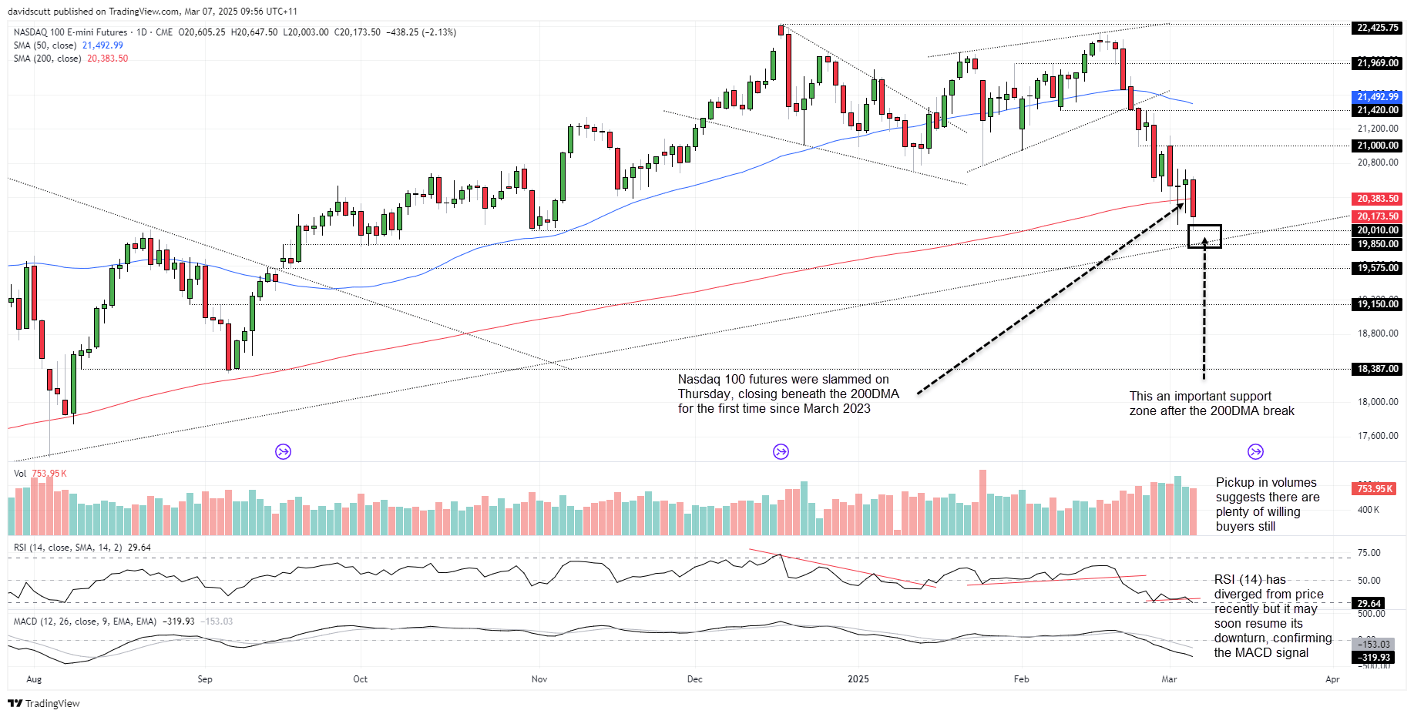1414x717 pixels.
Task: Click the blue 21,492.99 price axis label
Action: click(1378, 97)
